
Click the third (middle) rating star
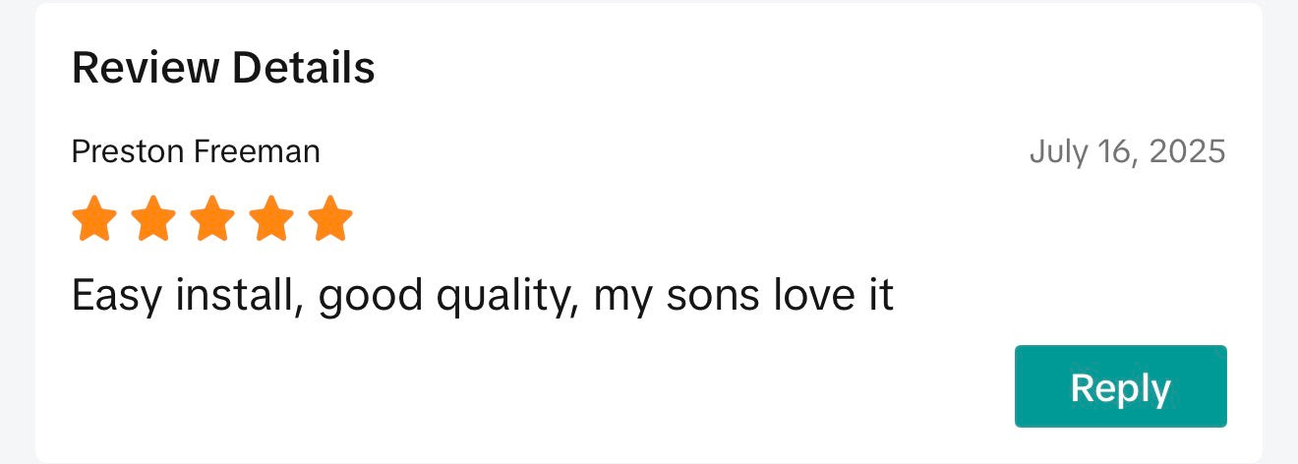point(212,218)
